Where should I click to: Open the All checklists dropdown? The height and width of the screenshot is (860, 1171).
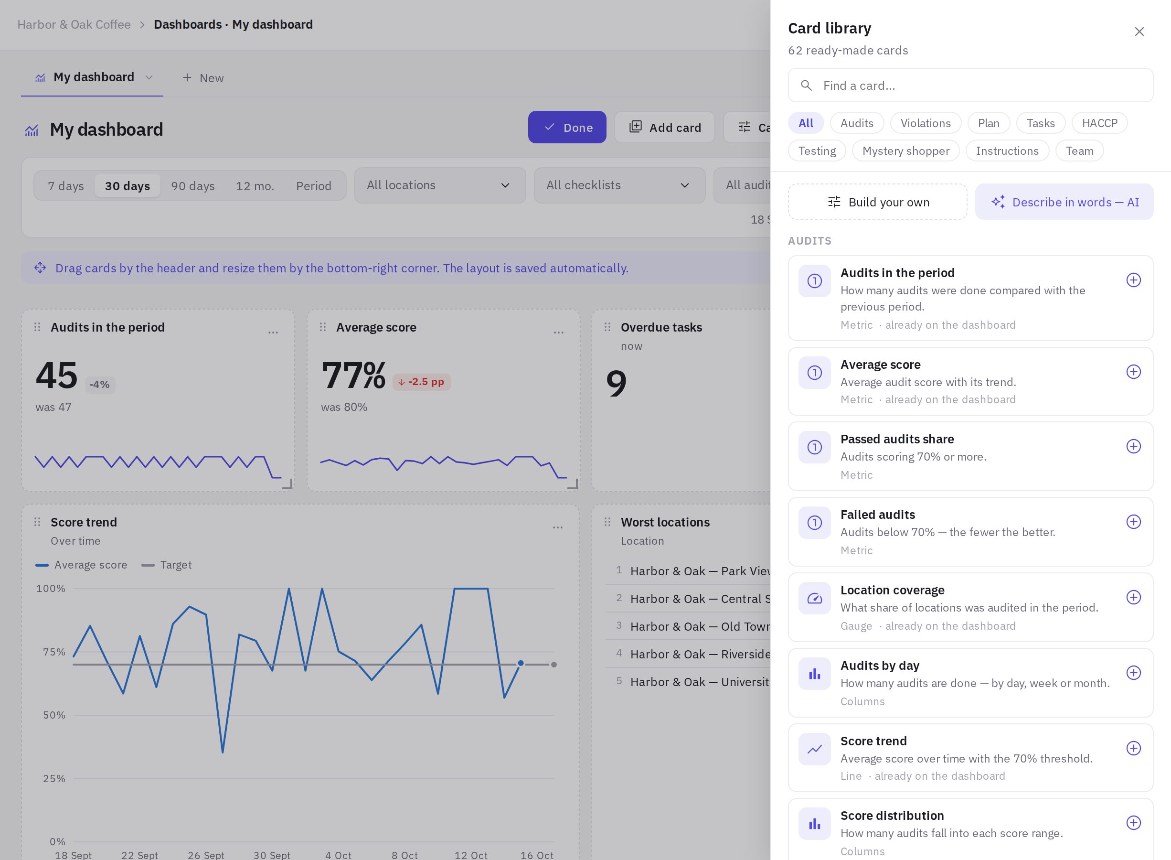pos(619,185)
